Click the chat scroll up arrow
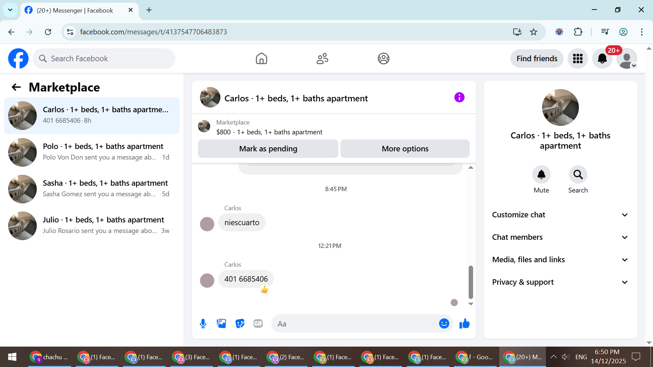Screen dimensions: 653x367 pos(471,167)
